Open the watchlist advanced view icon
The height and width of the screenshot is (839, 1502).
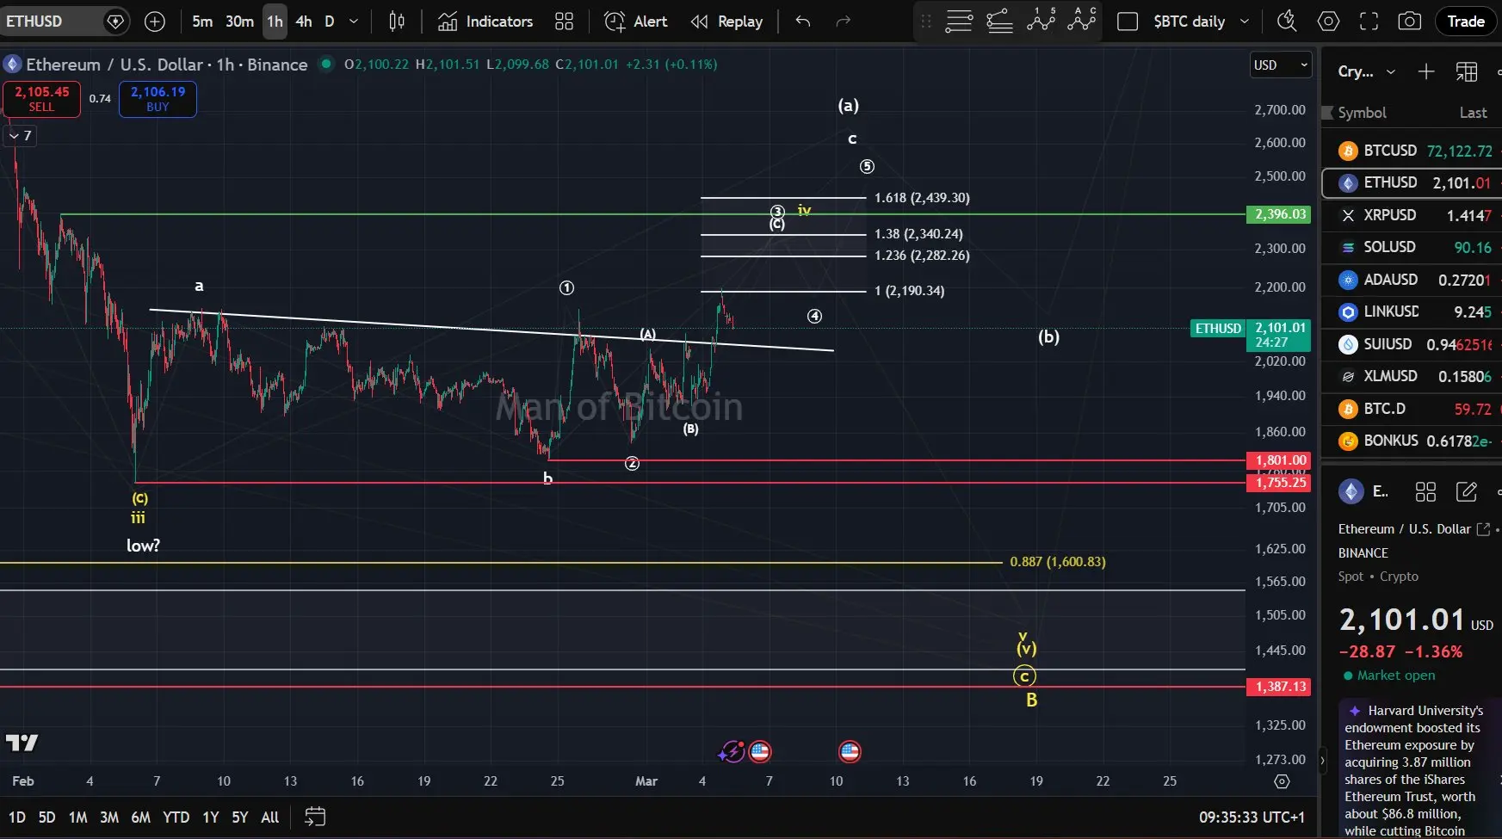tap(1467, 72)
